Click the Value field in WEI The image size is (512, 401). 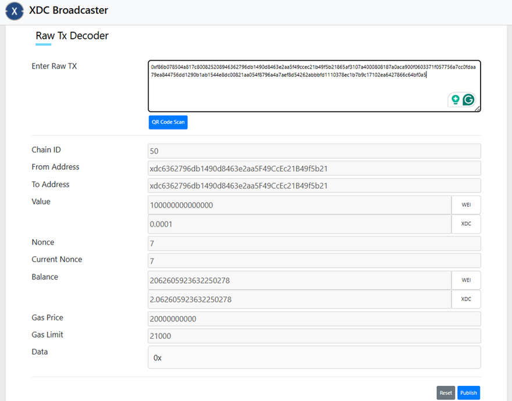click(300, 205)
